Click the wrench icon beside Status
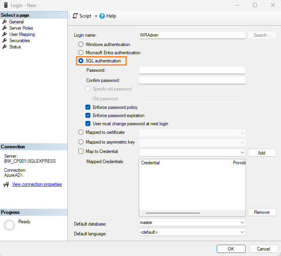The image size is (281, 256). (x=4, y=47)
